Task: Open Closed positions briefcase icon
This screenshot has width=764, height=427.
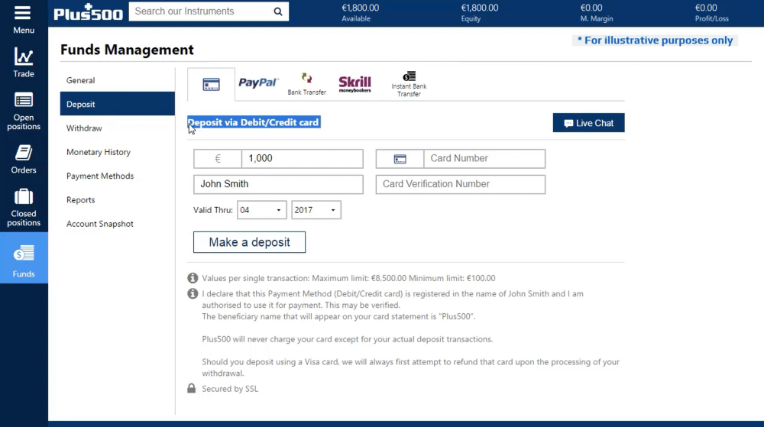Action: point(24,197)
